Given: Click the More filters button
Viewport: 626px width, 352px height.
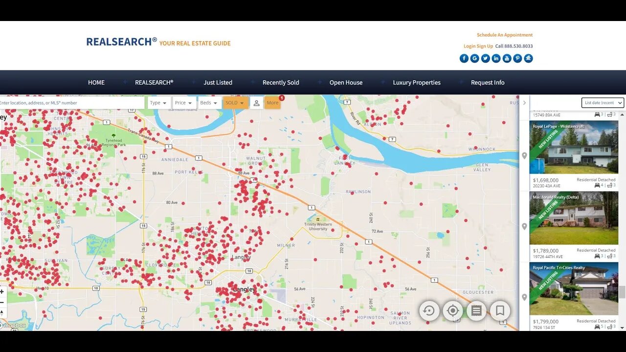Looking at the screenshot, I should point(272,103).
